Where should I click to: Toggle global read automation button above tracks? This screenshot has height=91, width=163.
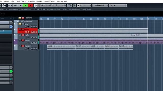(27, 18)
